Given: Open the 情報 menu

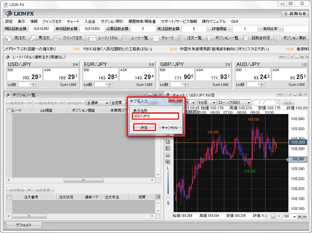Looking at the screenshot, I should click(x=34, y=22).
